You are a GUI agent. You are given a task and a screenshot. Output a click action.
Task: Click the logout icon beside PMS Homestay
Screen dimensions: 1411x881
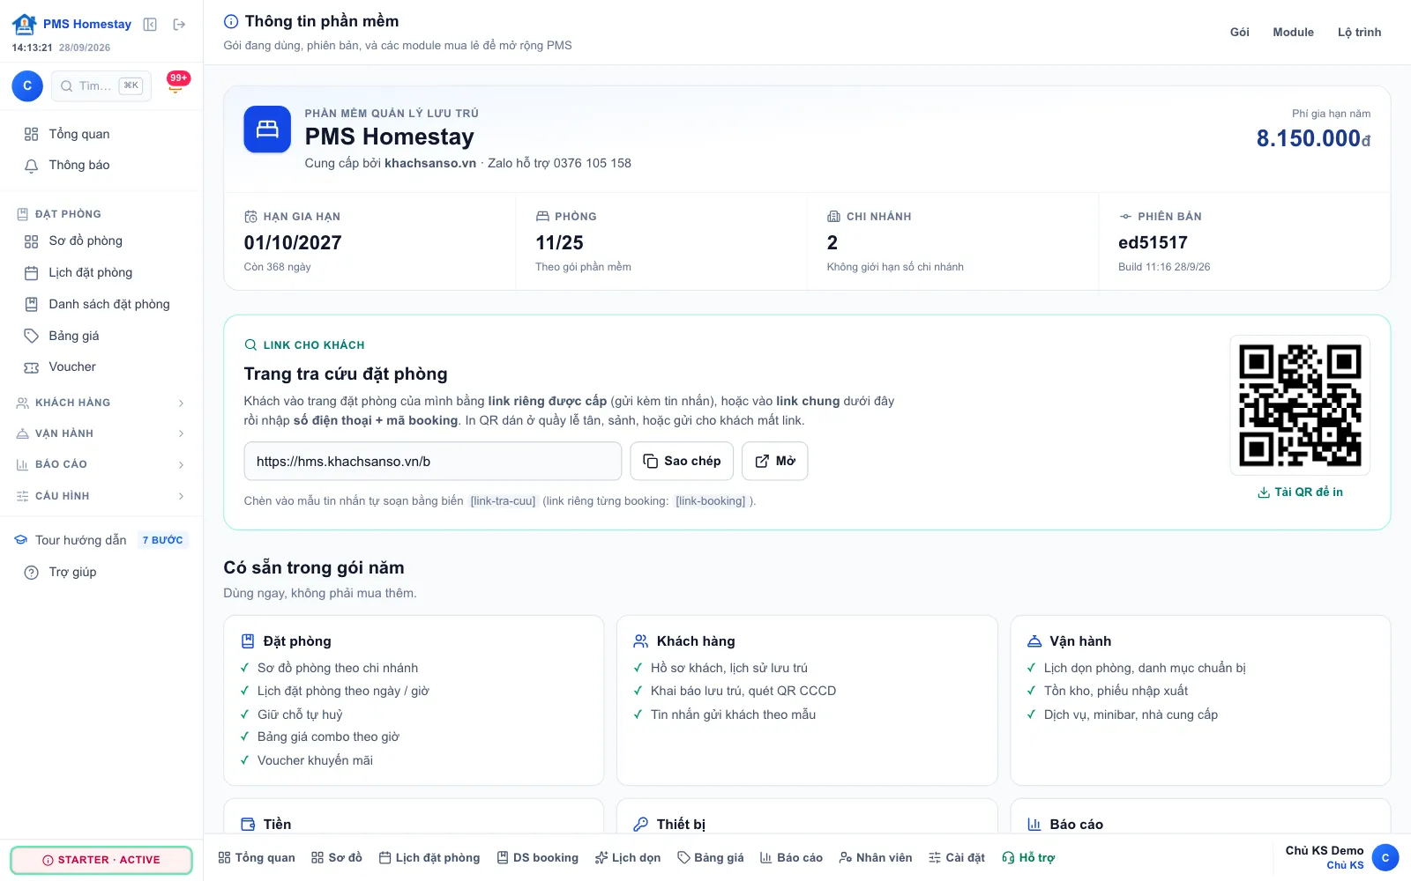click(x=179, y=25)
